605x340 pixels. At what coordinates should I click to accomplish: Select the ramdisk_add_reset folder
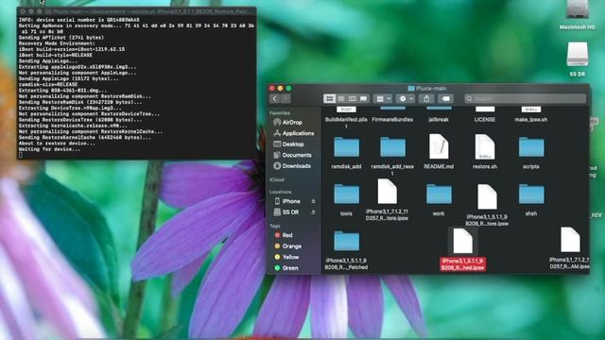pyautogui.click(x=392, y=147)
